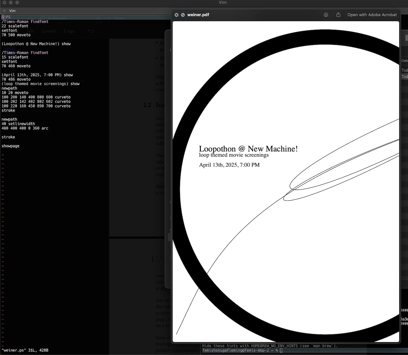Click the red window close light
This screenshot has height=355, width=408.
coord(4,3)
